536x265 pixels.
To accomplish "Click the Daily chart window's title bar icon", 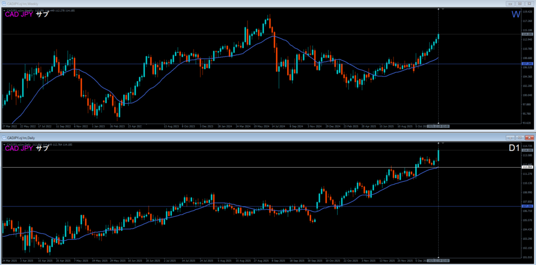I will pos(4,137).
